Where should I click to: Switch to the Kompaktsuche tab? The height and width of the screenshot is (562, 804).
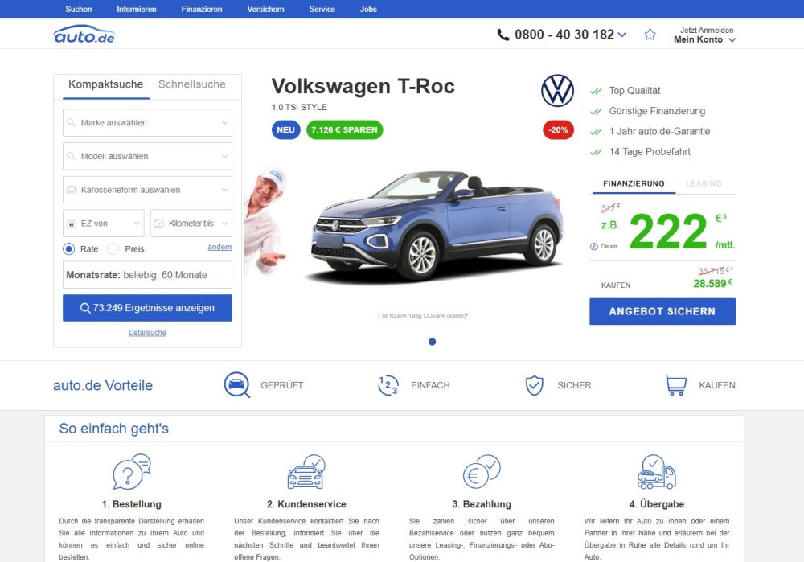[105, 84]
